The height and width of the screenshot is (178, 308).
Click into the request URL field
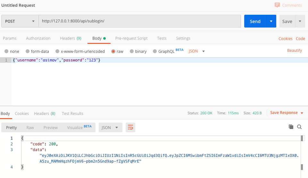140,21
